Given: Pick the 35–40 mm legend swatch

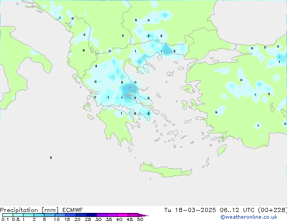Looking at the screenshot, I should [112, 215].
